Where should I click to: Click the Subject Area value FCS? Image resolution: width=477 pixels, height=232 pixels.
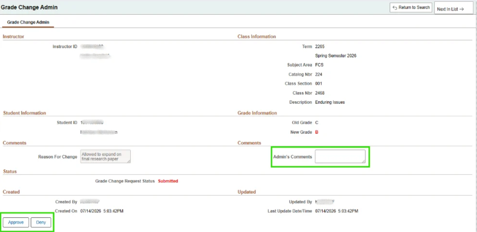tap(319, 65)
